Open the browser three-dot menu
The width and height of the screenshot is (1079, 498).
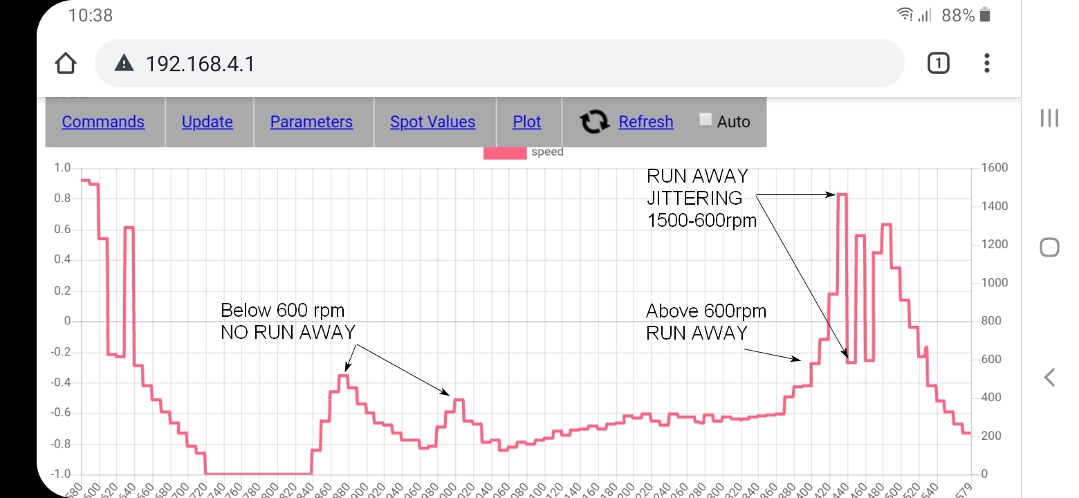pyautogui.click(x=986, y=64)
